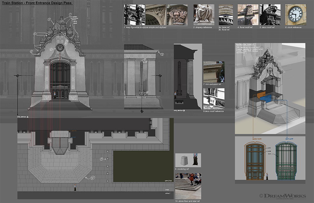The width and height of the screenshot is (314, 203).
Task: Select the photo above '4. floral motif ref.'
Action: tap(248, 15)
